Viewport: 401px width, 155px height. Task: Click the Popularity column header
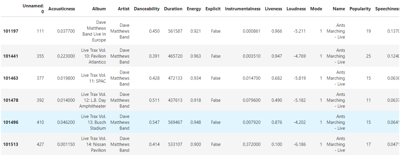[360, 9]
